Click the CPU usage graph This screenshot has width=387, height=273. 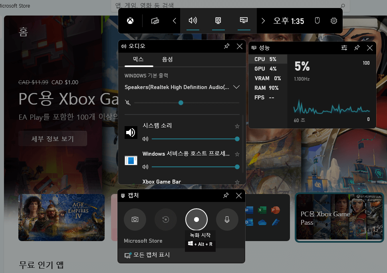click(x=331, y=107)
